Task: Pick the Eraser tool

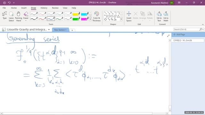Action: (26, 15)
